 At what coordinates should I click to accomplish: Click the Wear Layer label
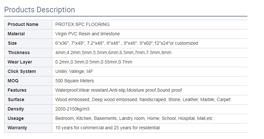(20, 62)
